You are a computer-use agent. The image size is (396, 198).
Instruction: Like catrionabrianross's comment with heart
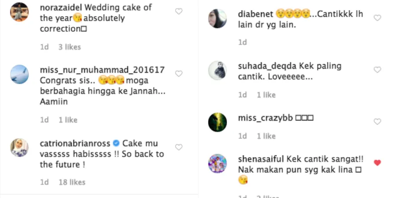179,147
